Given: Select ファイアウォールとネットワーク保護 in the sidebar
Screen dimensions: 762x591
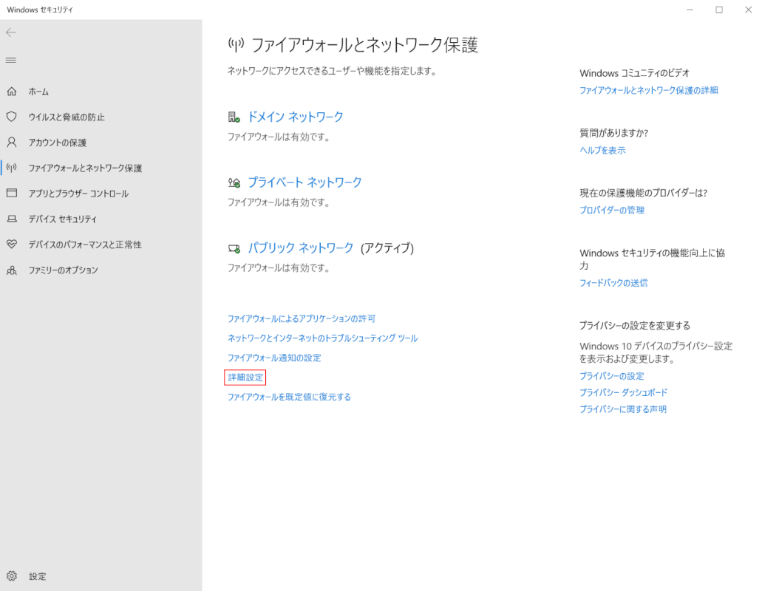Looking at the screenshot, I should [85, 168].
